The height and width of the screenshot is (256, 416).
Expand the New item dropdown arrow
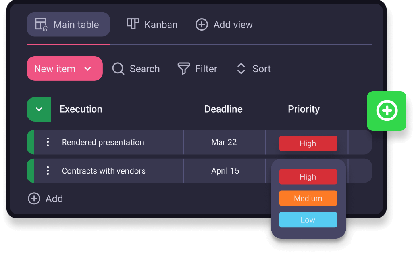click(x=88, y=69)
